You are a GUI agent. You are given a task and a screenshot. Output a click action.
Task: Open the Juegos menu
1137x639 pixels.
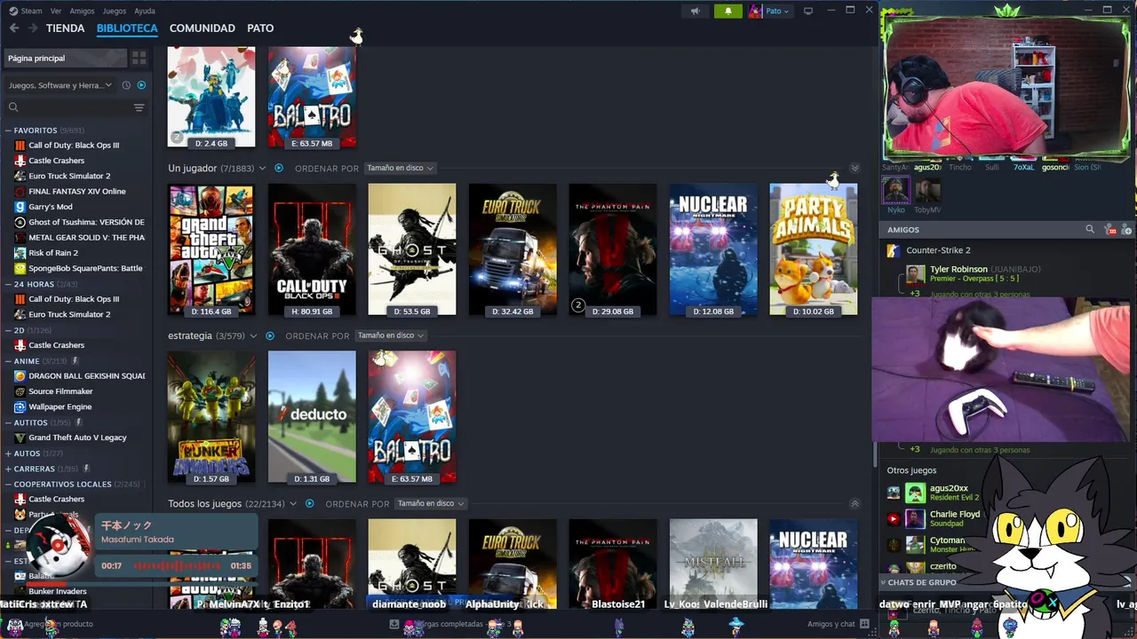point(115,11)
